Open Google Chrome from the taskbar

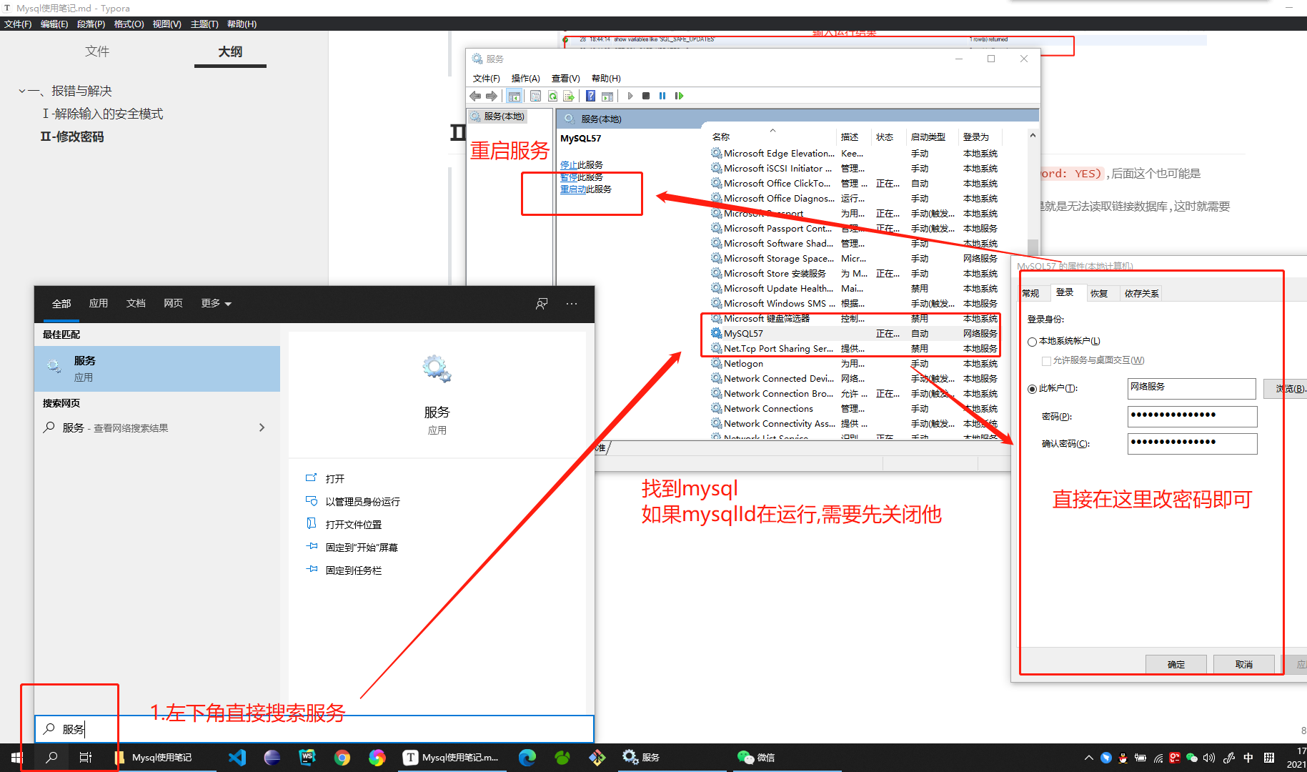tap(342, 758)
